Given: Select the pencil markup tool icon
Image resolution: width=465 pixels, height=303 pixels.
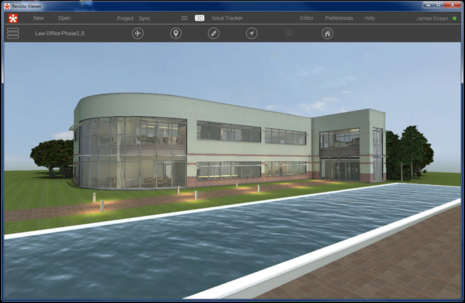Looking at the screenshot, I should [213, 33].
